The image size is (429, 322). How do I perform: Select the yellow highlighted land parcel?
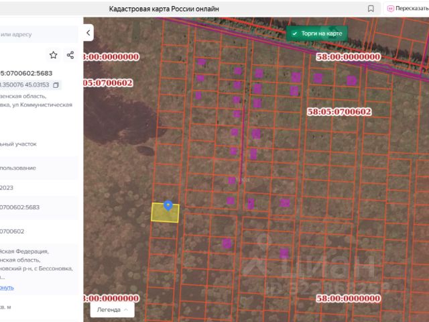(x=164, y=215)
